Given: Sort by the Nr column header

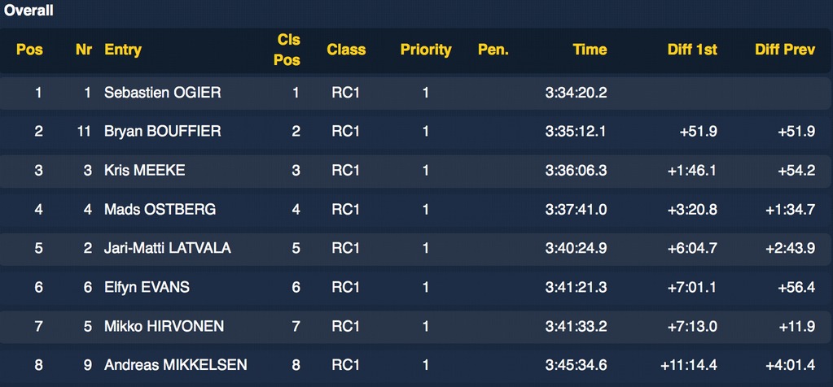Looking at the screenshot, I should tap(83, 50).
